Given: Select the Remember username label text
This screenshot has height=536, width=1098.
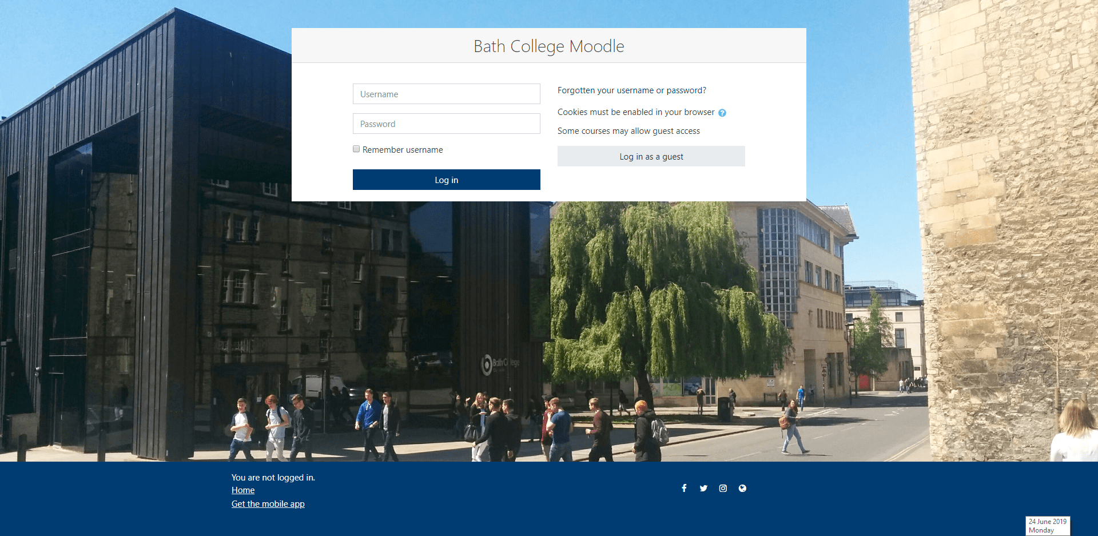Looking at the screenshot, I should point(403,150).
